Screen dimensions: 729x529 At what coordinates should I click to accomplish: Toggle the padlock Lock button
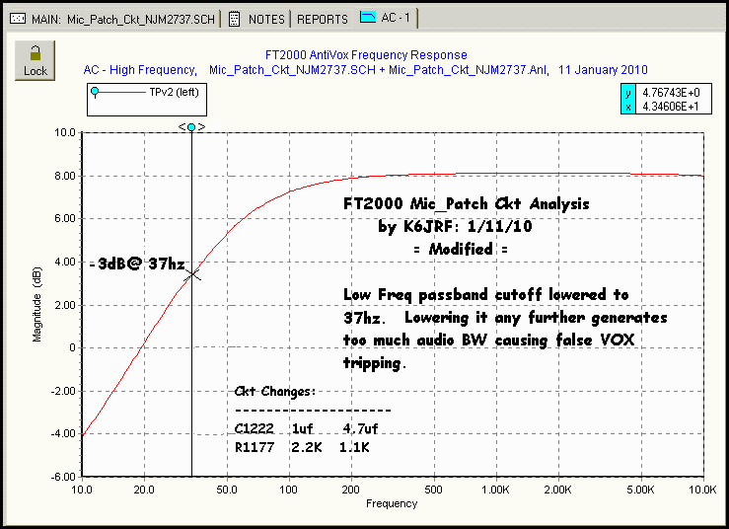pyautogui.click(x=35, y=61)
